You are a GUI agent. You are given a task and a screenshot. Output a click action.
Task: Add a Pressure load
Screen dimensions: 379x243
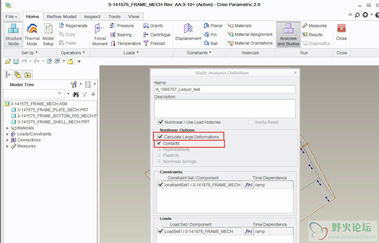click(x=122, y=26)
